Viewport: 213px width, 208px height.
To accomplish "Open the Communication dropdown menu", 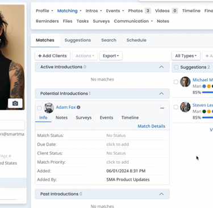I will tap(133, 21).
